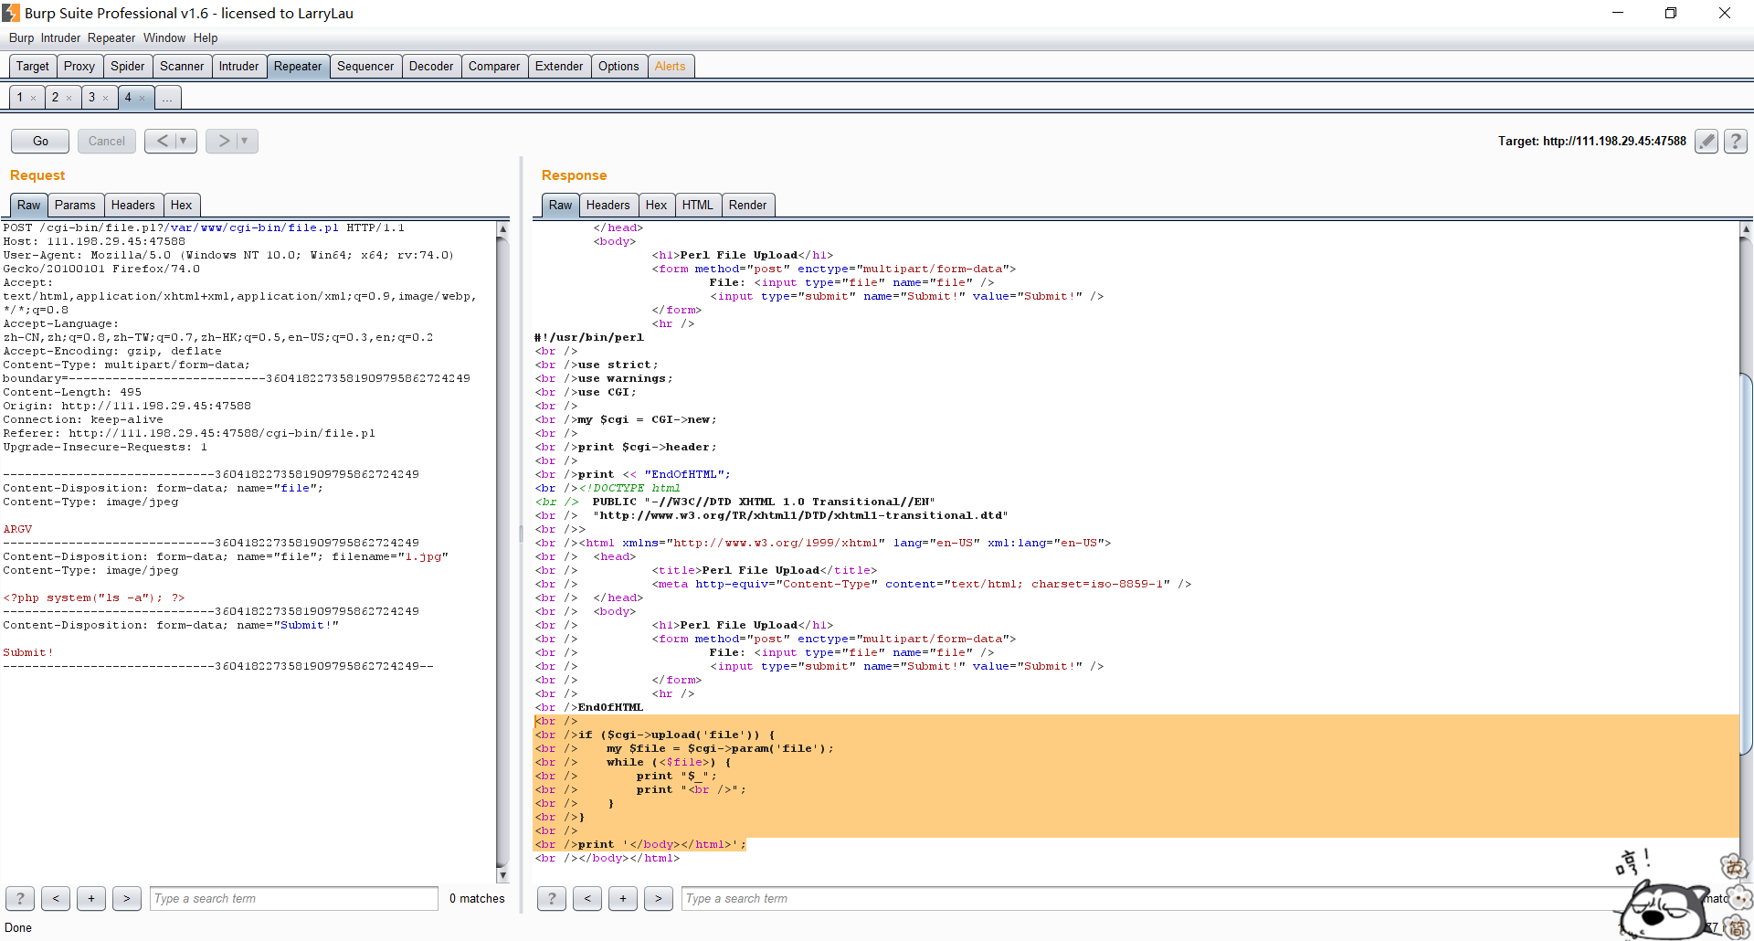Open the highlighted Alerts tab
This screenshot has height=941, width=1754.
pos(671,66)
